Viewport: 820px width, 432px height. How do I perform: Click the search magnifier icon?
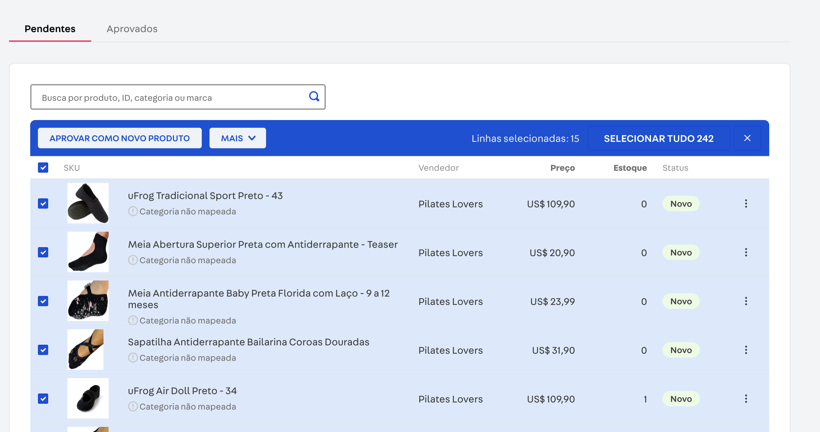coord(314,96)
